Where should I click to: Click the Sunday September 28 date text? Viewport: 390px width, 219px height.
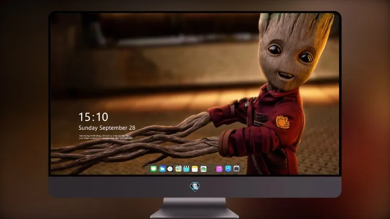click(x=107, y=128)
